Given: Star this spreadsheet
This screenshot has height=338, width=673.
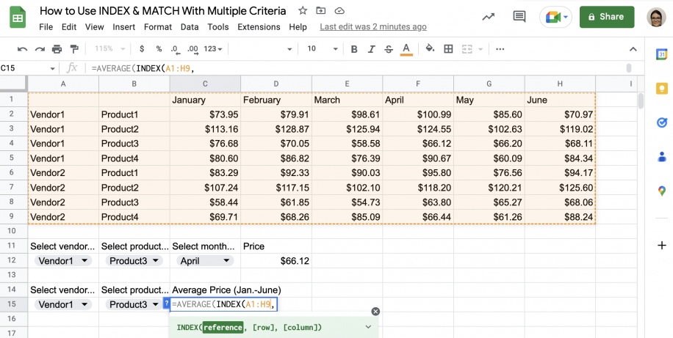Looking at the screenshot, I should pos(303,11).
